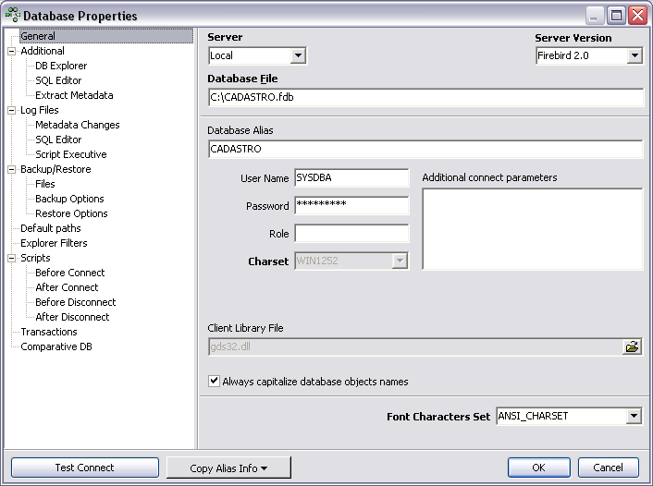Select After Disconnect script item
Viewport: 653px width, 486px height.
pos(72,317)
